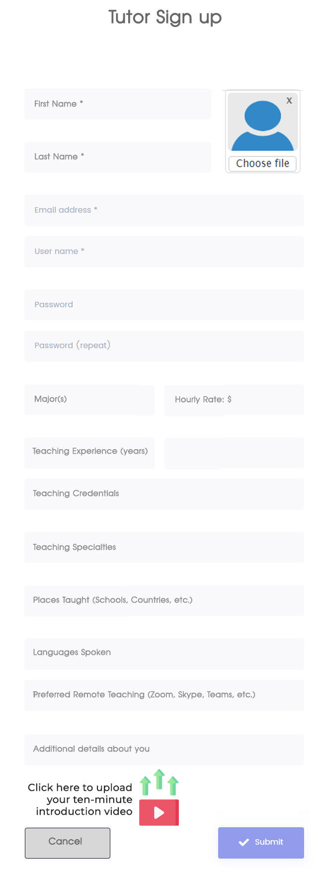The width and height of the screenshot is (318, 881).
Task: Click the User name field
Action: (x=164, y=252)
